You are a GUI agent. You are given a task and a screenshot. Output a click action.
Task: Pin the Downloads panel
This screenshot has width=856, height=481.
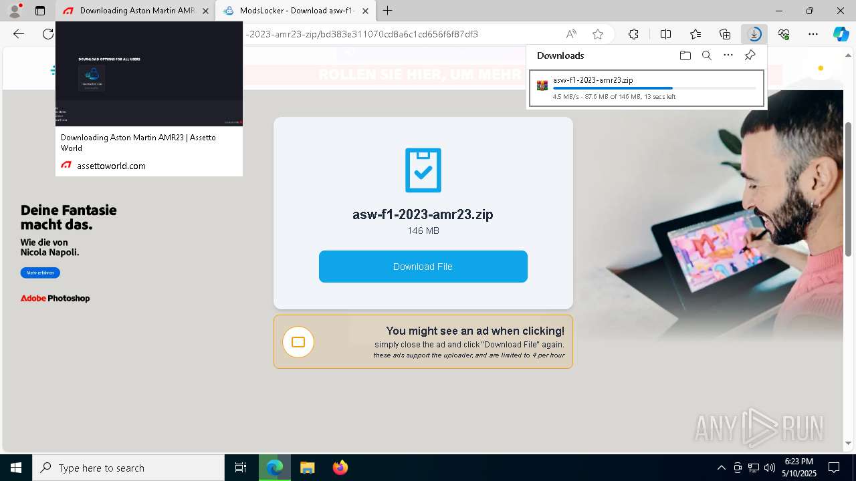(x=750, y=55)
